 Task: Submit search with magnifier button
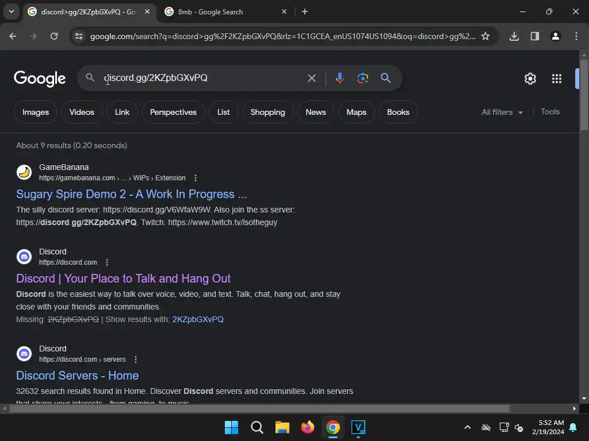point(385,78)
